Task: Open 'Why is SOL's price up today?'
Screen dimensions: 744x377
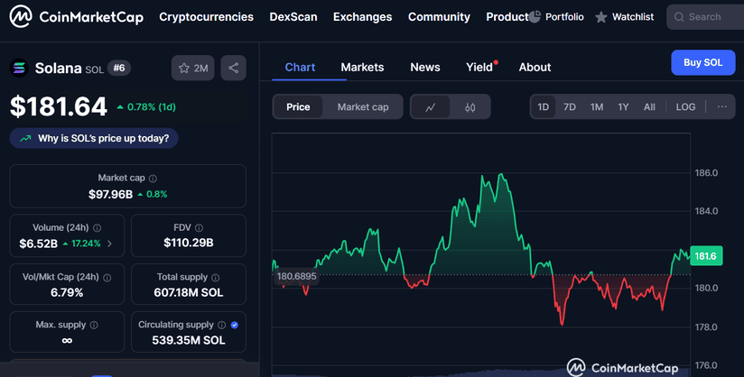Action: pyautogui.click(x=94, y=139)
